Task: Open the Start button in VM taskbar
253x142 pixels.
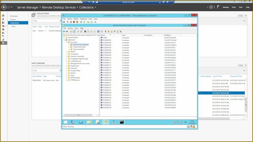Action: [65, 122]
